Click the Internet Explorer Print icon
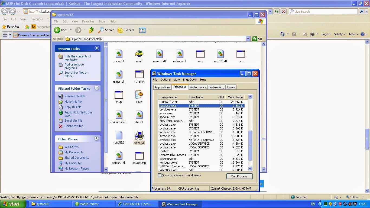 [x=312, y=34]
